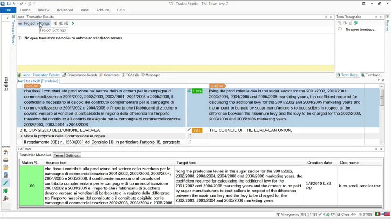Click source segment vista la proposta della Commissione
The image size is (391, 219).
65,136
